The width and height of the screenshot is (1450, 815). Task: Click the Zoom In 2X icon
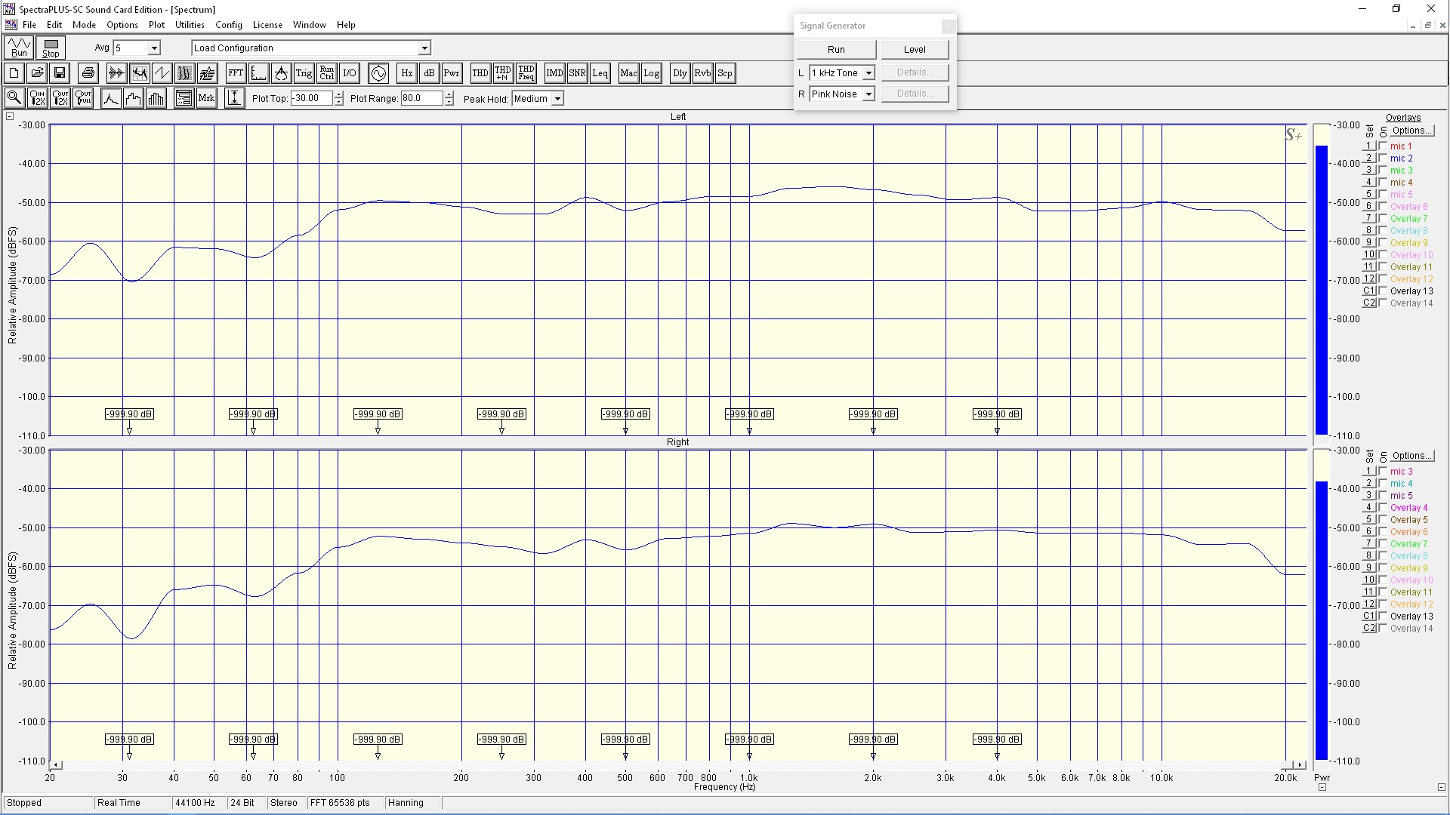(37, 98)
